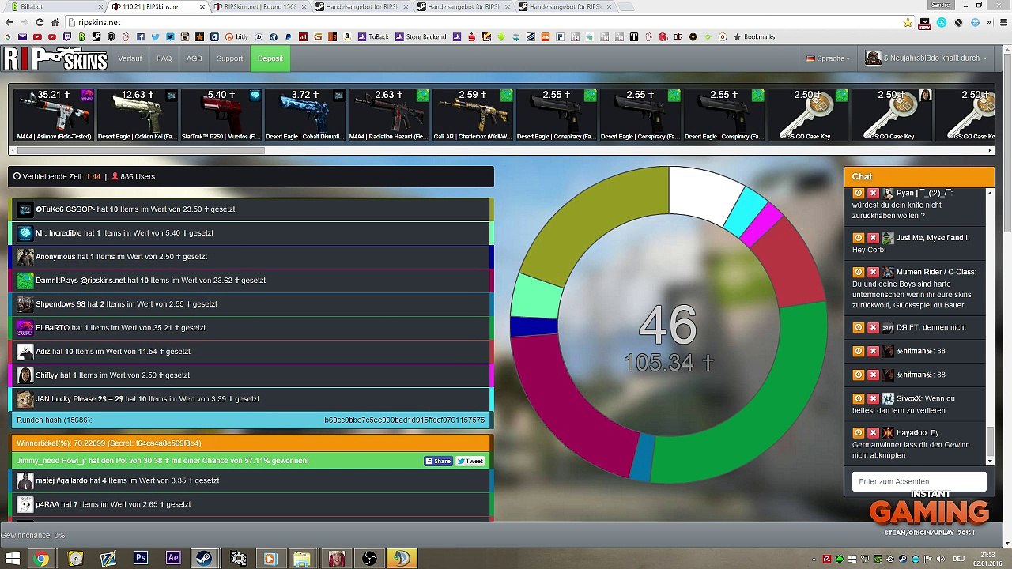Reload the page with the refresh icon

[40, 22]
